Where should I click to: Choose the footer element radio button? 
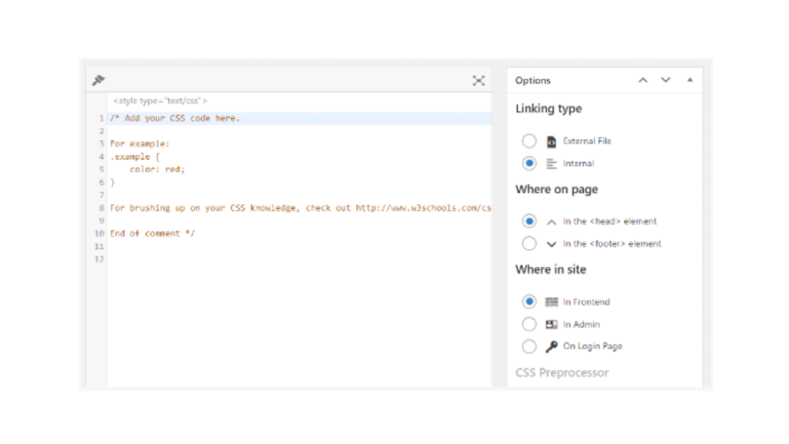pos(529,244)
